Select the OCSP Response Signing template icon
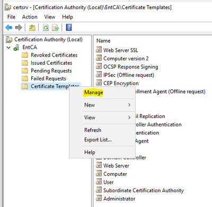Viewport: 212px width, 207px height. click(99, 66)
